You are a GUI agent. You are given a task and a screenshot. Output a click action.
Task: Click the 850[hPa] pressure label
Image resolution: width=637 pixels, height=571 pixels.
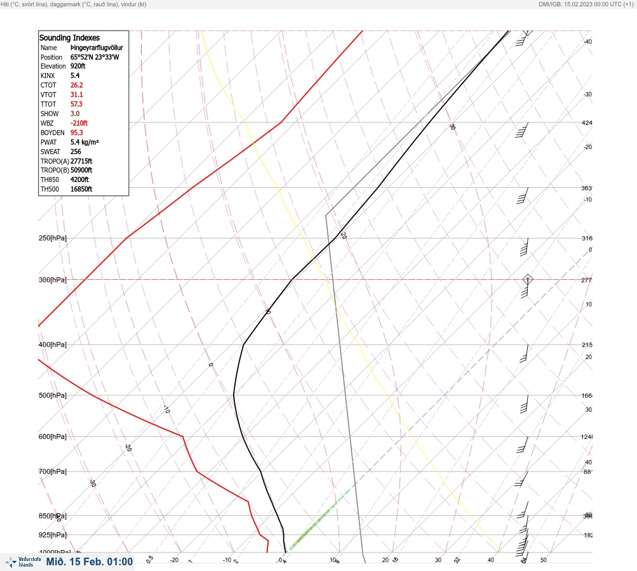click(x=53, y=516)
